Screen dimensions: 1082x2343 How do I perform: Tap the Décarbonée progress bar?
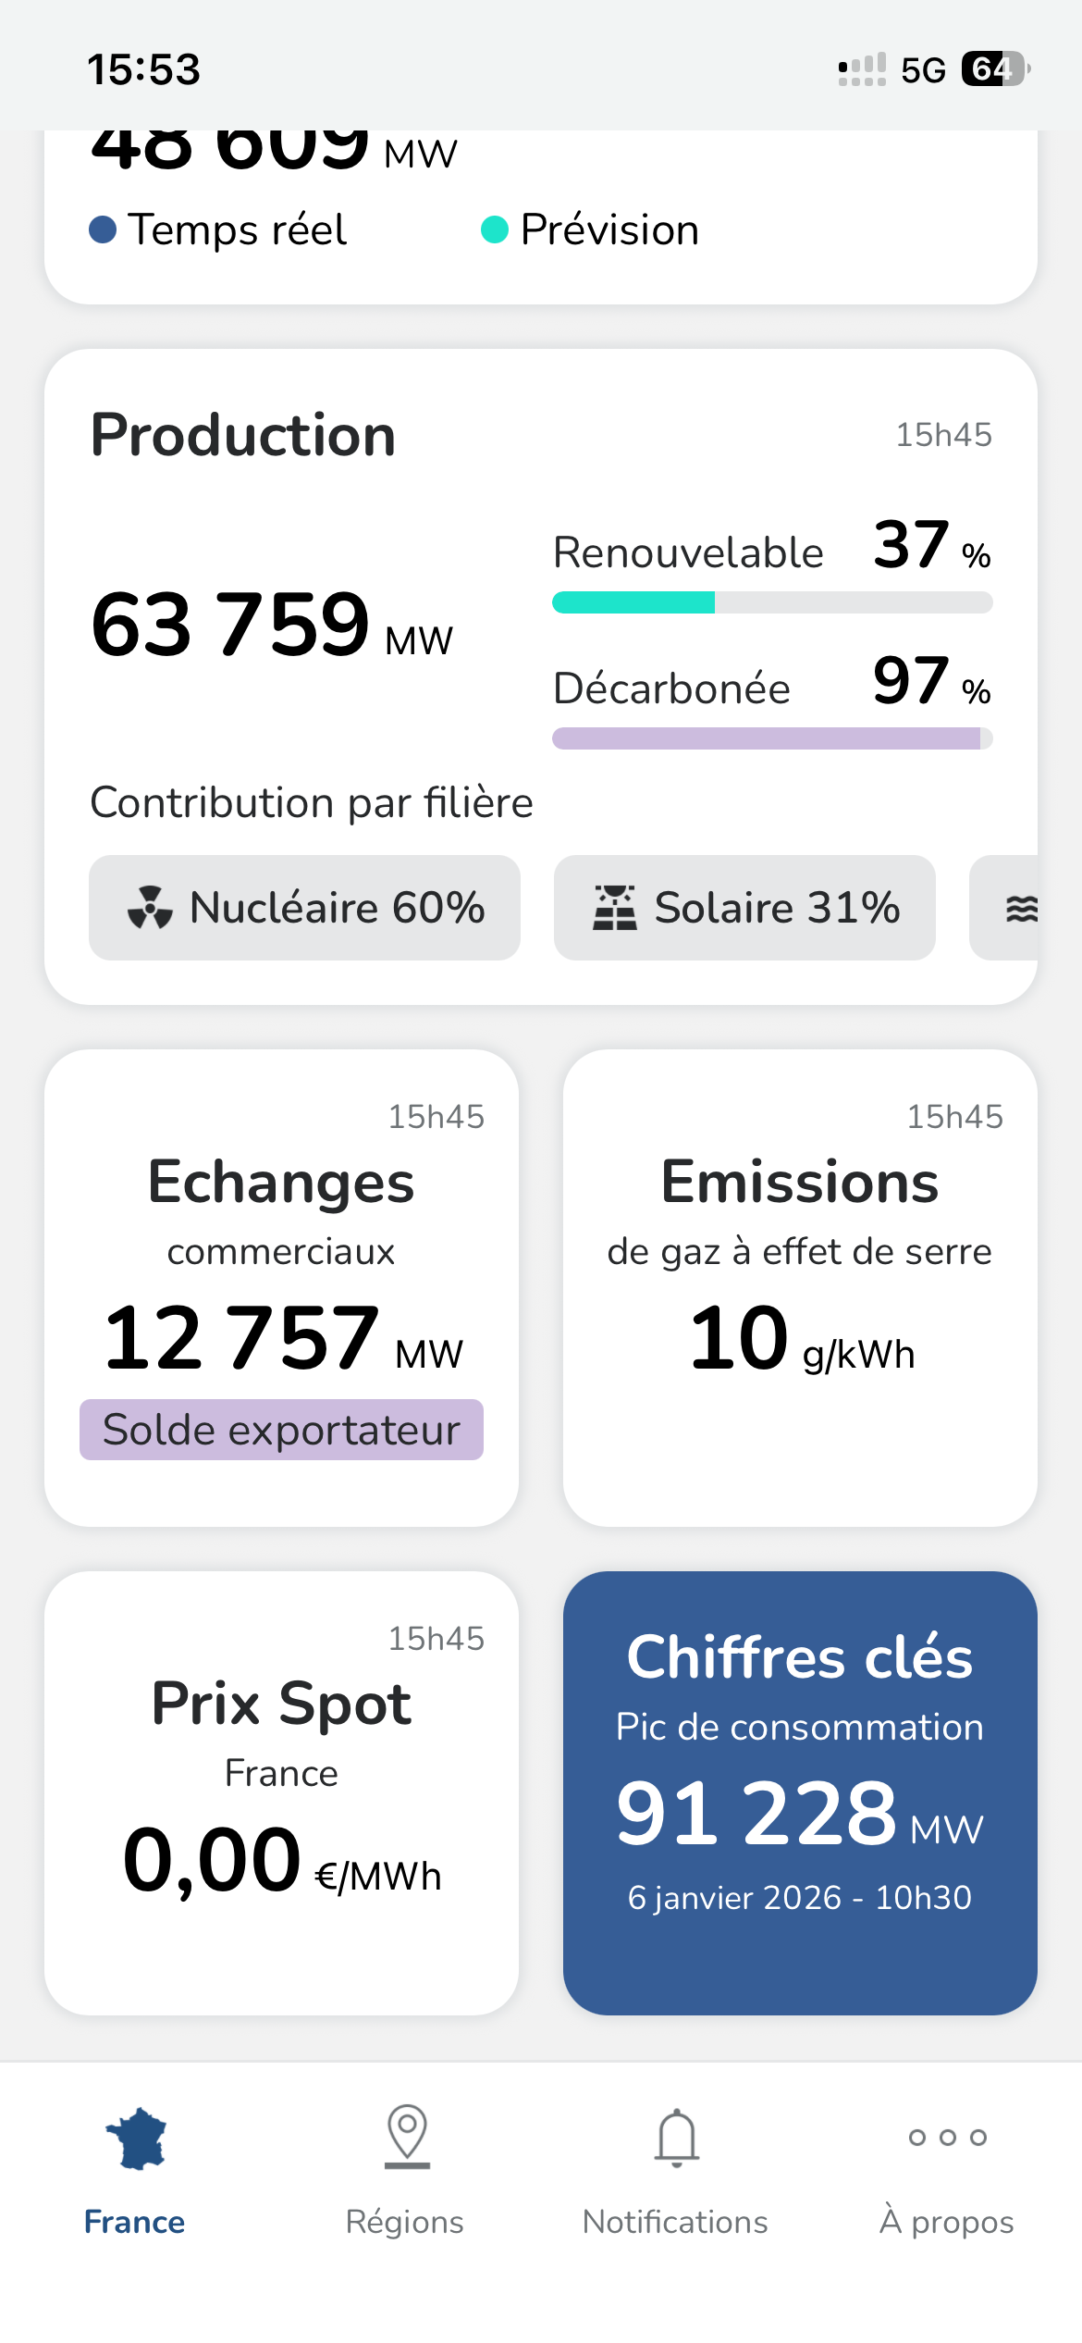point(772,738)
